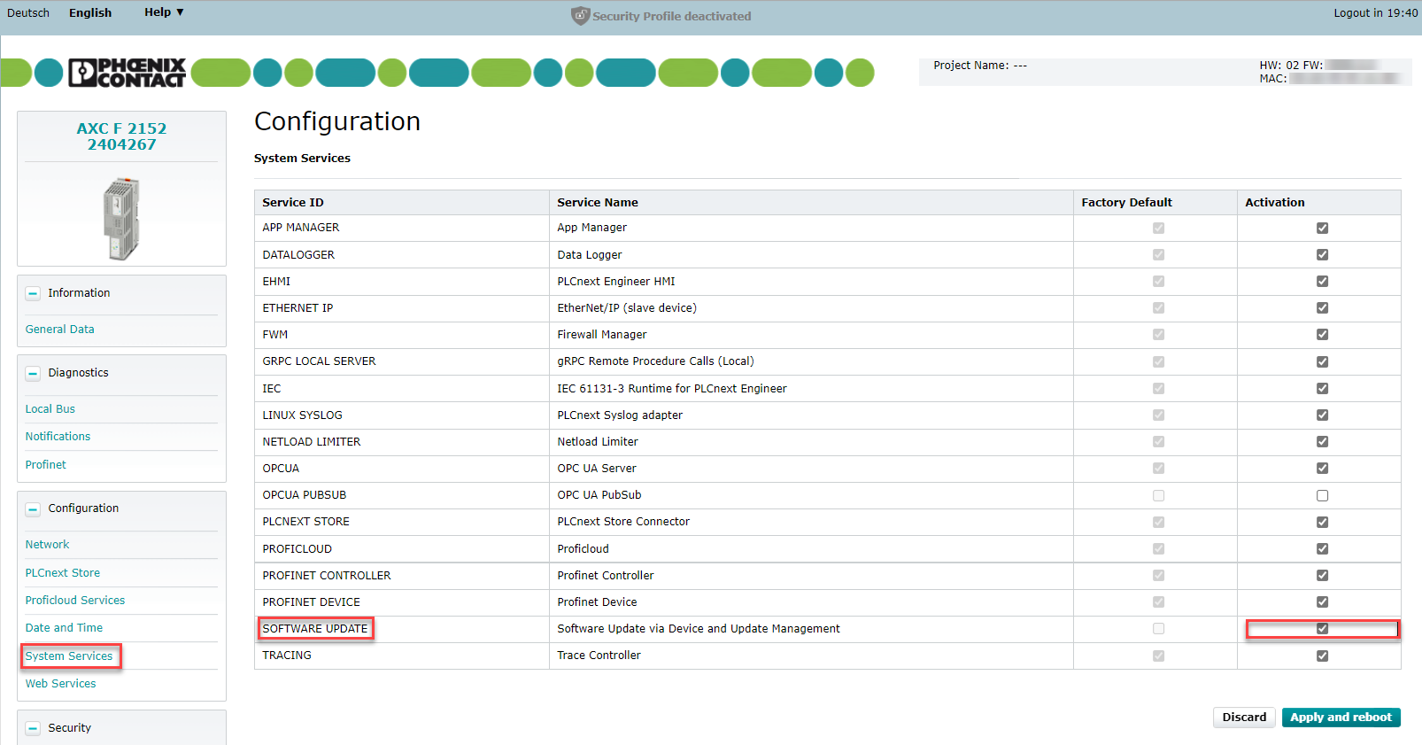Image resolution: width=1422 pixels, height=745 pixels.
Task: Toggle TRACING activation checkbox
Action: click(1322, 656)
